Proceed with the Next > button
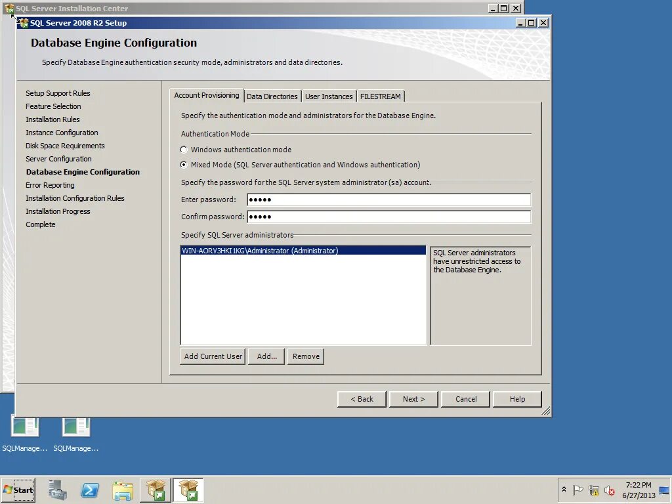 (x=413, y=399)
